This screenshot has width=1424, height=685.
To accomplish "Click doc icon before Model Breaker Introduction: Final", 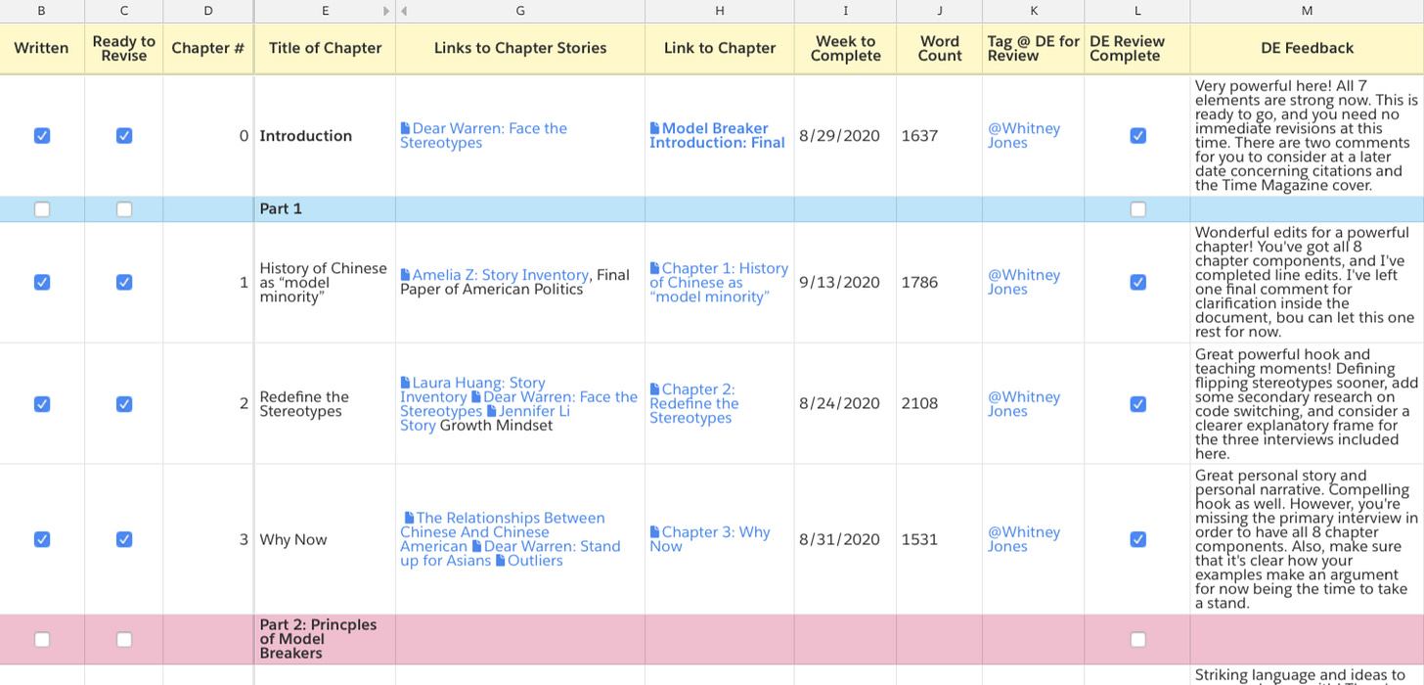I will pyautogui.click(x=655, y=129).
